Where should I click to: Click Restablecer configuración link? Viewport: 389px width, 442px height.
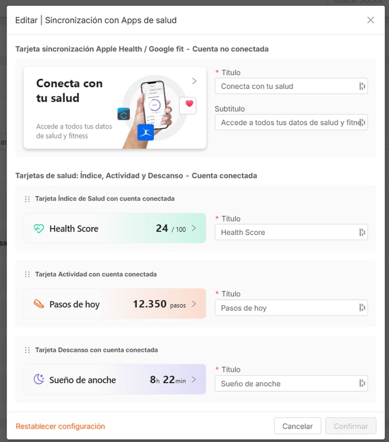pos(60,426)
